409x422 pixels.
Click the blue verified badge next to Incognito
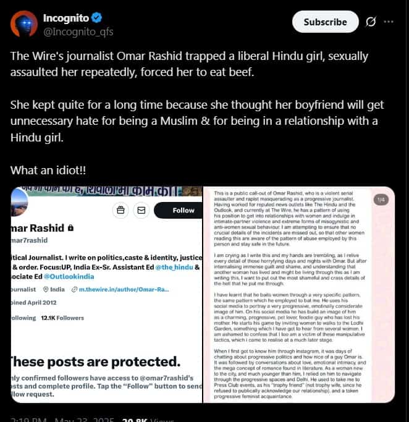click(96, 18)
